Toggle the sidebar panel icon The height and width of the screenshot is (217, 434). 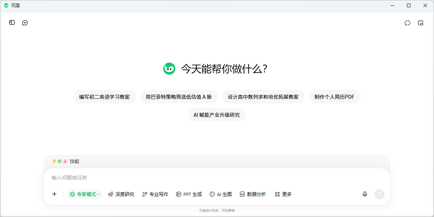tap(12, 22)
